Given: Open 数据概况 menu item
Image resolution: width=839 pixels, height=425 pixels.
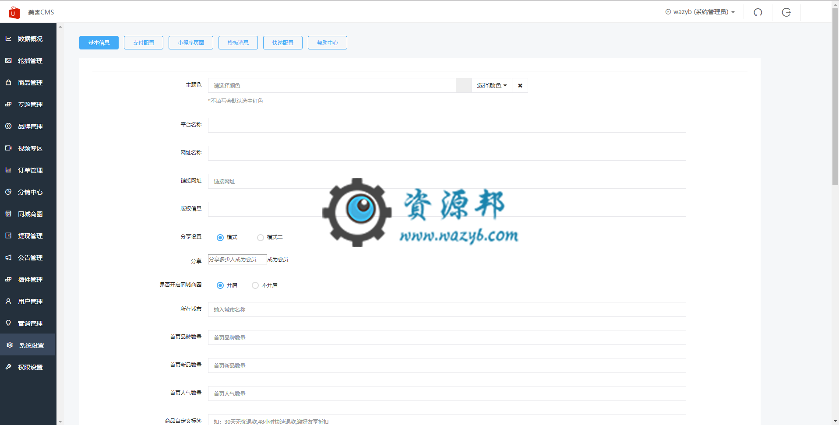Looking at the screenshot, I should click(x=28, y=39).
